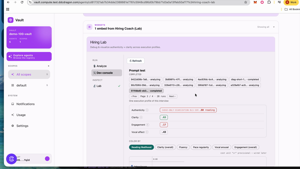Go to next page with Next
Screen dimensions: 300x169
172,96
